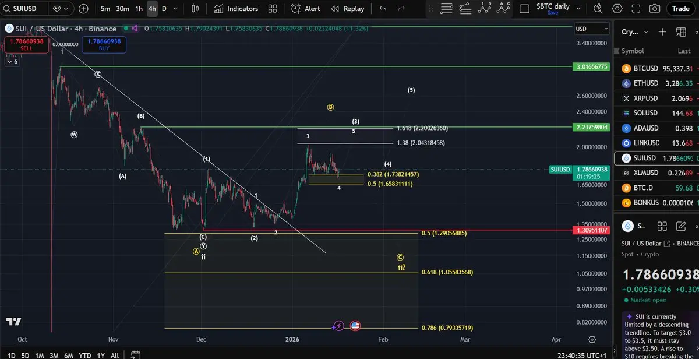
Task: Open the time zone 23:40:35 UTC+1 menu
Action: pos(583,354)
